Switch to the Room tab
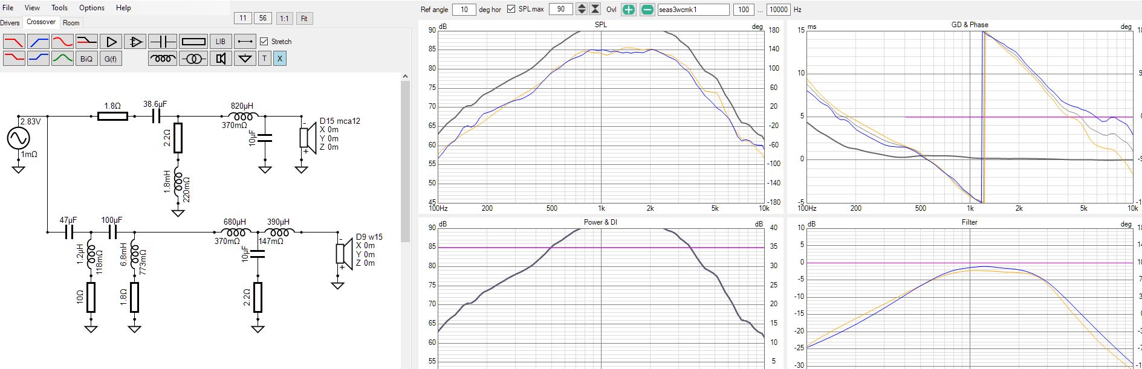The image size is (1142, 369). click(x=71, y=23)
